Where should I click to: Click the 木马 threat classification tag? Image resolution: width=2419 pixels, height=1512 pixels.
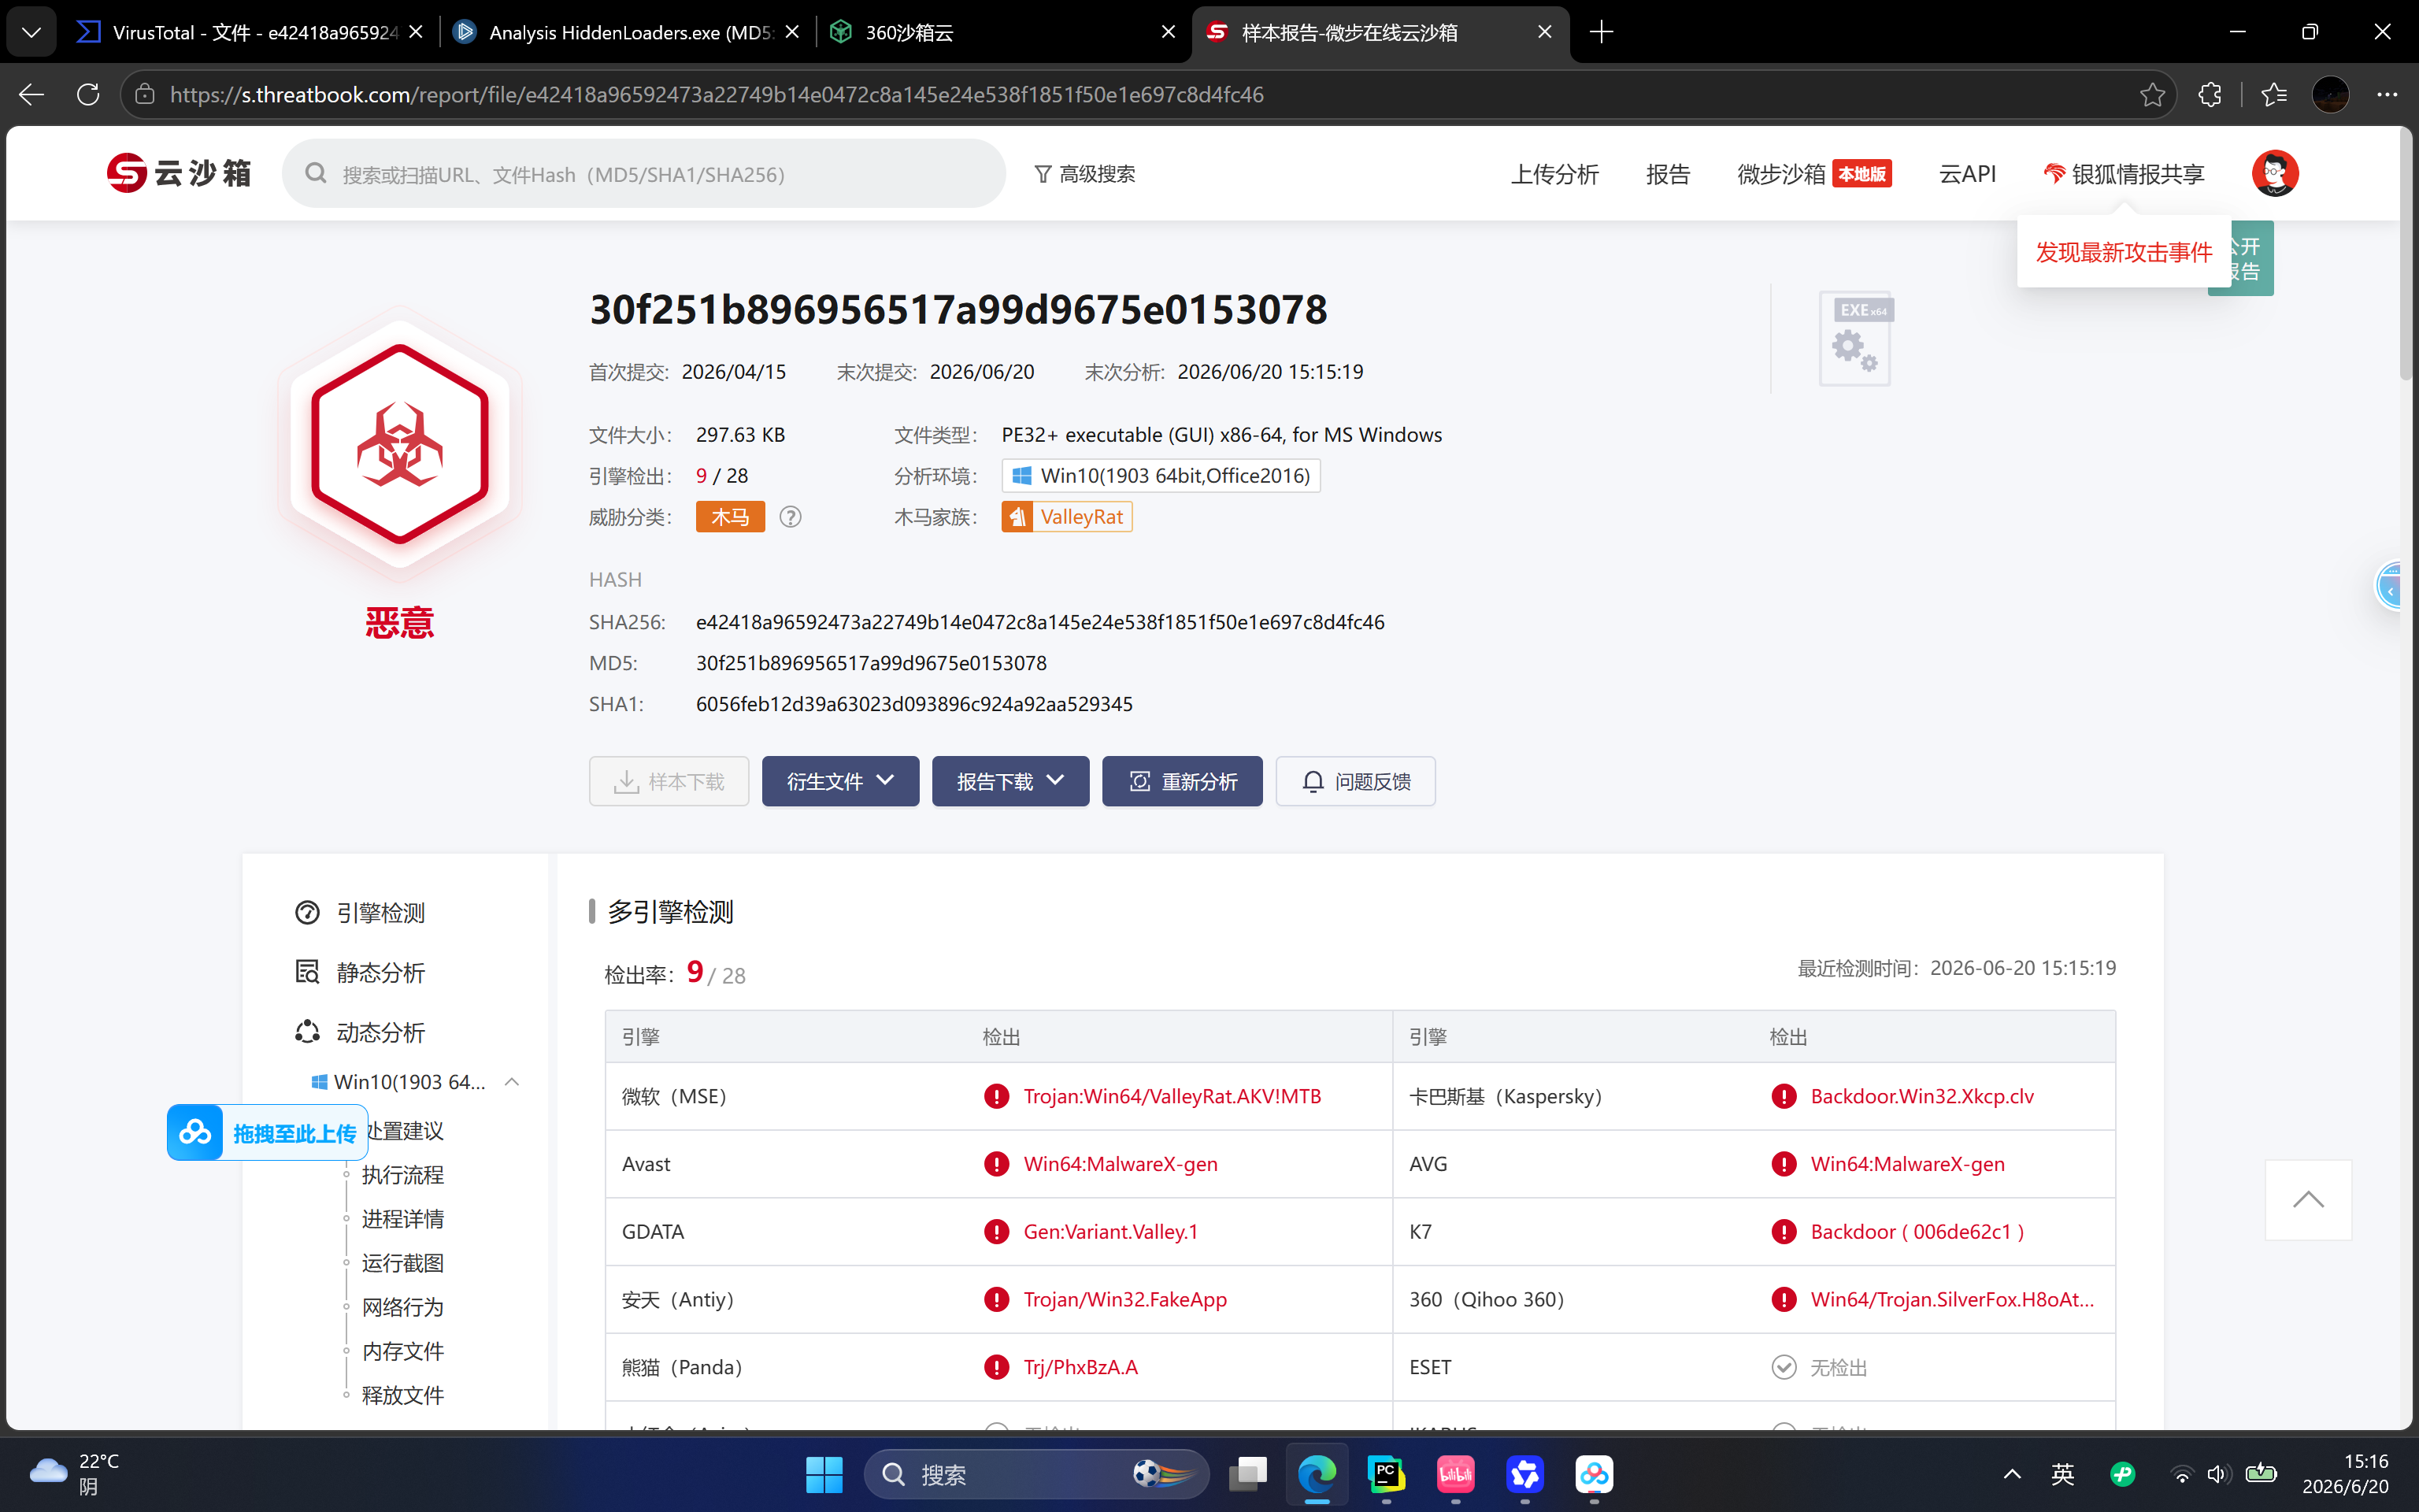coord(730,517)
